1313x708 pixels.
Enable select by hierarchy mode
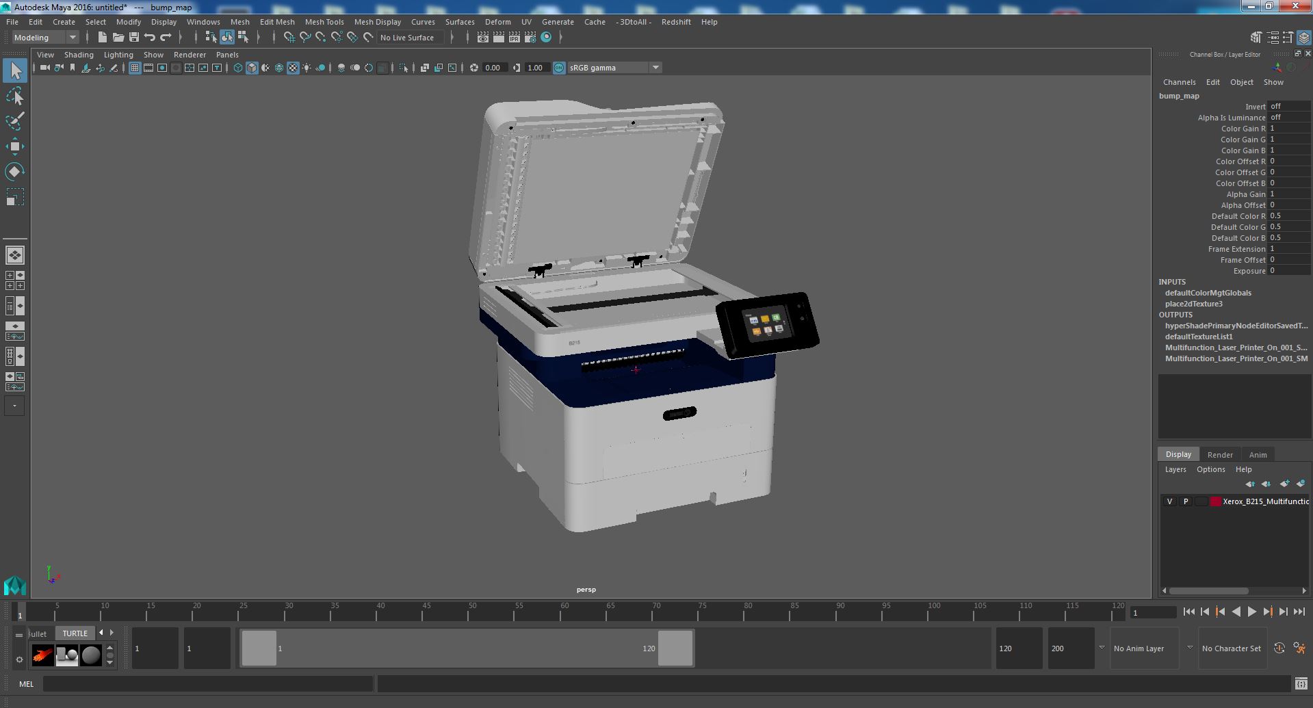pos(211,38)
